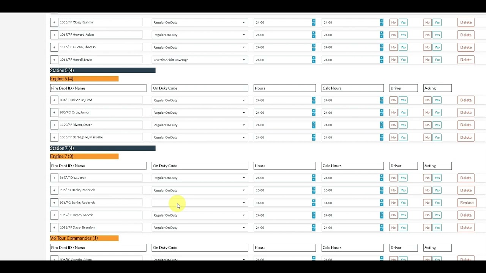This screenshot has height=273, width=486.
Task: Set Driver to No for Howard, Adam
Action: pyautogui.click(x=393, y=35)
